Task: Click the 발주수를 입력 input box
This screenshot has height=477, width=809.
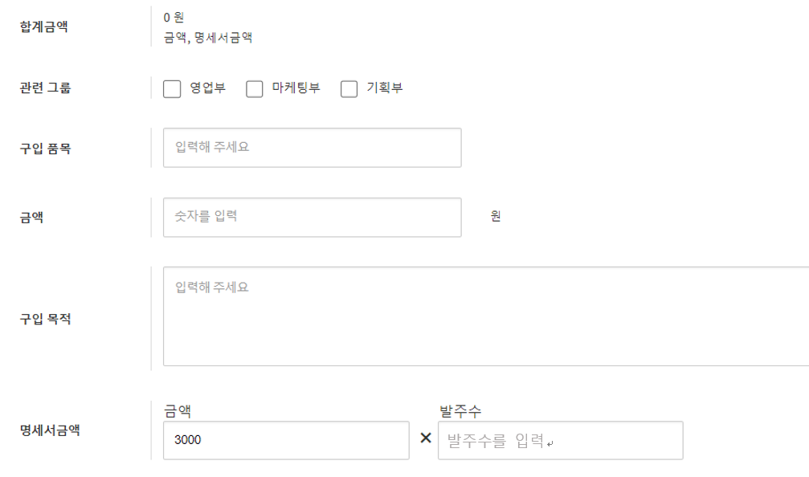Action: (x=560, y=440)
